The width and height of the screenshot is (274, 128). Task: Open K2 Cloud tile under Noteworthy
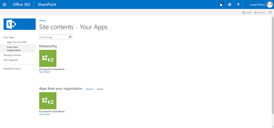pyautogui.click(x=48, y=58)
